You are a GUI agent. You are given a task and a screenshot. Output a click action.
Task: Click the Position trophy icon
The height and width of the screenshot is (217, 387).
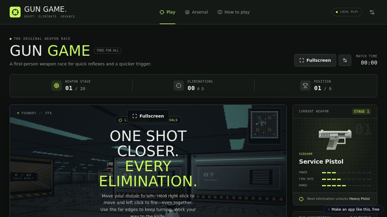point(305,86)
